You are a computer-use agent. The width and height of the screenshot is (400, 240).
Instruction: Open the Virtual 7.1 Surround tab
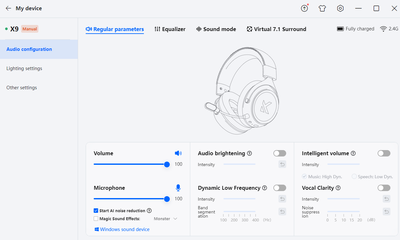coord(276,29)
